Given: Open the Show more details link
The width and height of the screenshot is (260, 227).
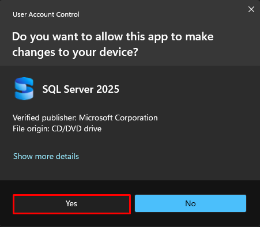Looking at the screenshot, I should pos(46,156).
